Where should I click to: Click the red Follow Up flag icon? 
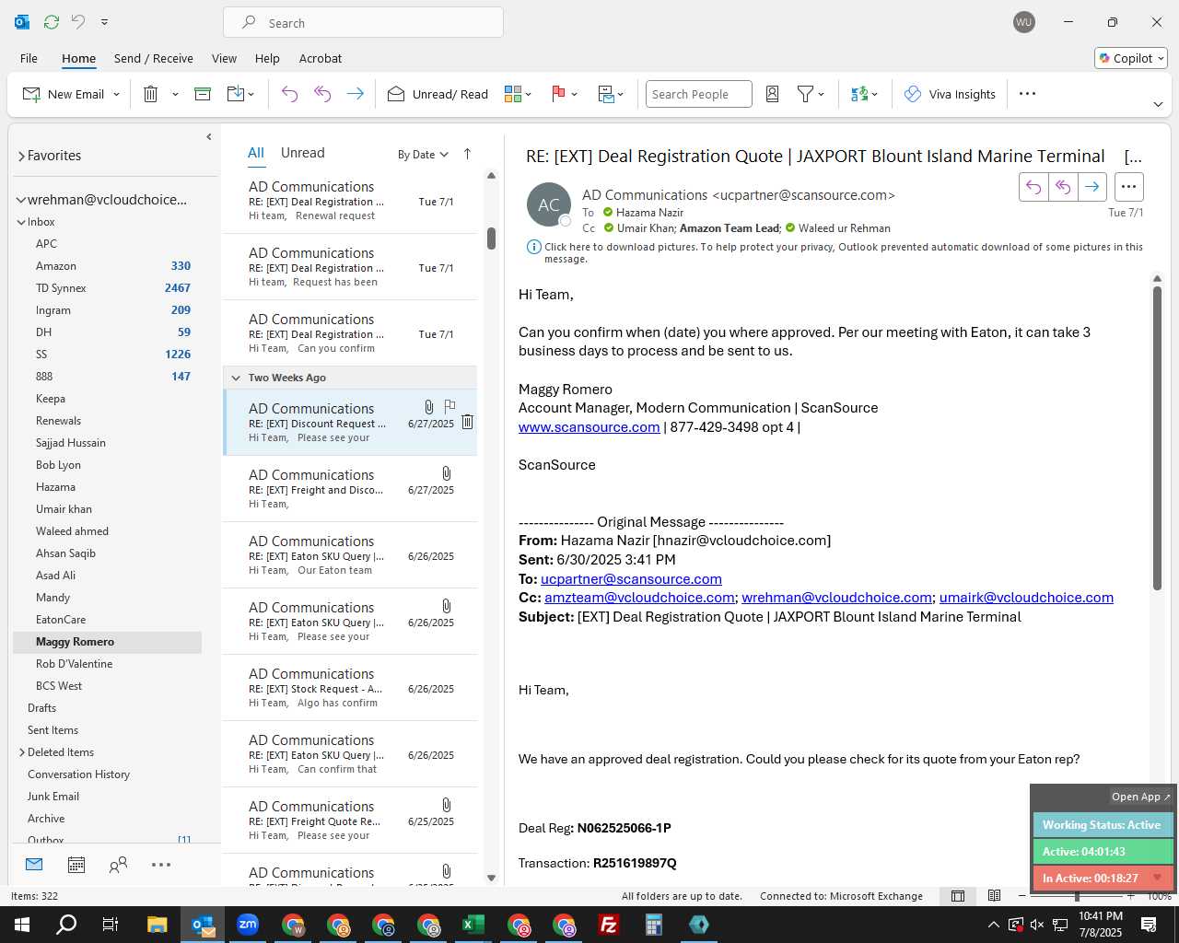pyautogui.click(x=558, y=94)
